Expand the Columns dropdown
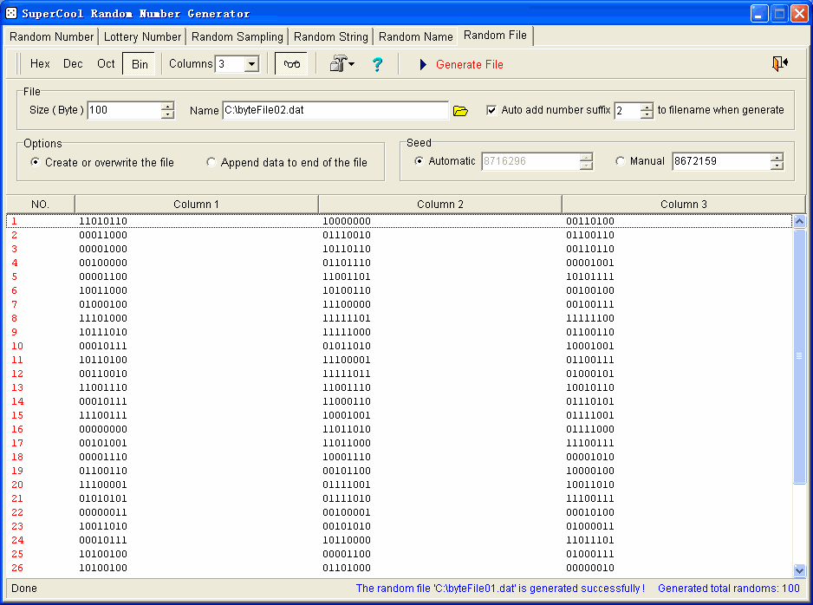 (x=251, y=64)
